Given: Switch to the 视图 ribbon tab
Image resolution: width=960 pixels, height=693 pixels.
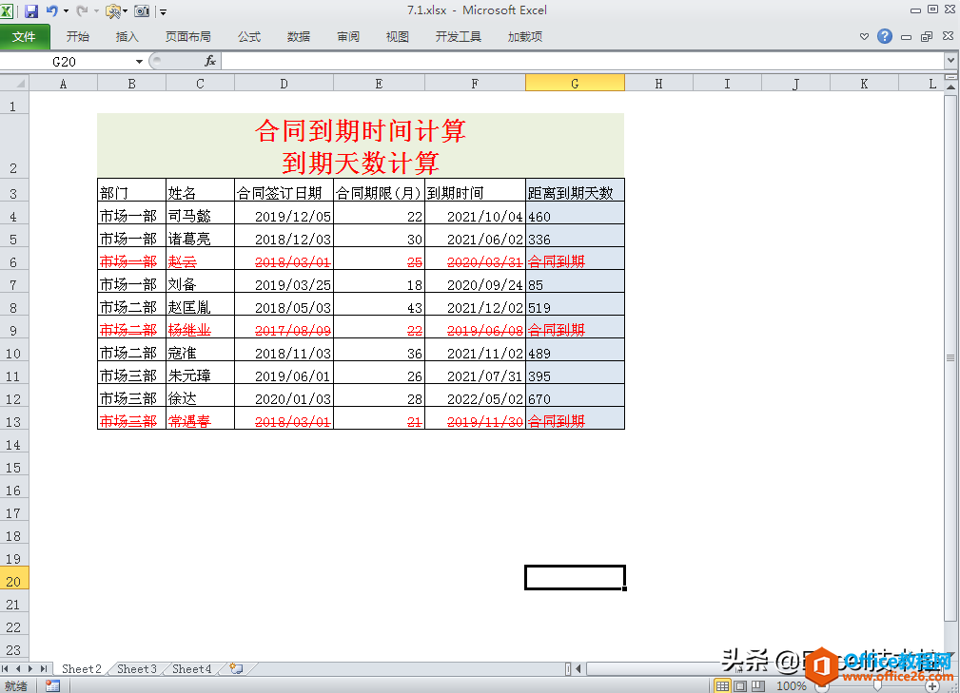Looking at the screenshot, I should [x=397, y=37].
